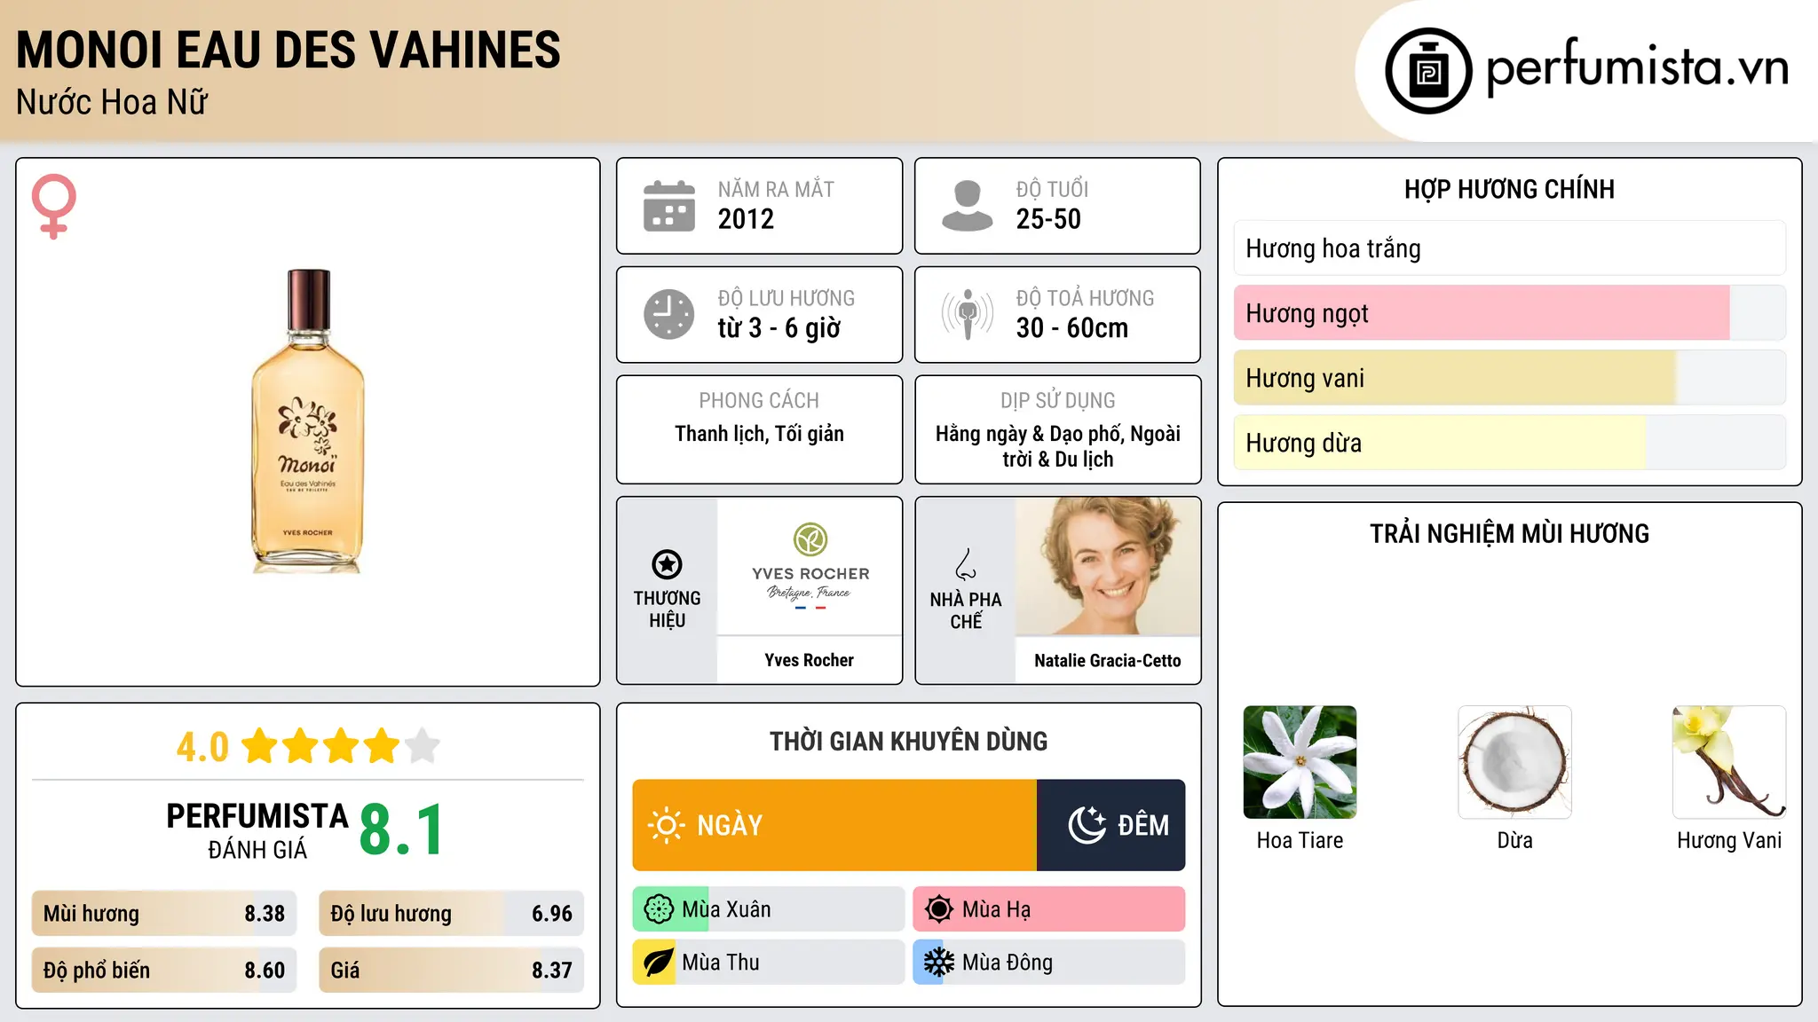Click the sun icon next to Ngày
Image resolution: width=1818 pixels, height=1022 pixels.
click(x=667, y=825)
